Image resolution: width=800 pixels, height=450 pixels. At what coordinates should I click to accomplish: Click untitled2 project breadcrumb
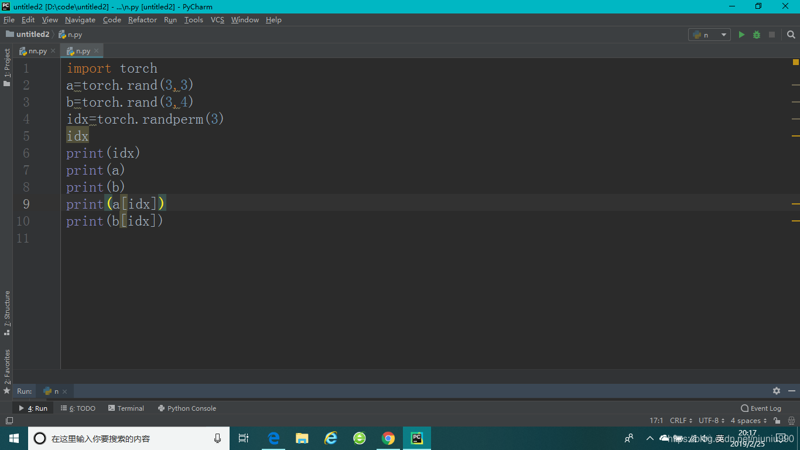point(28,35)
